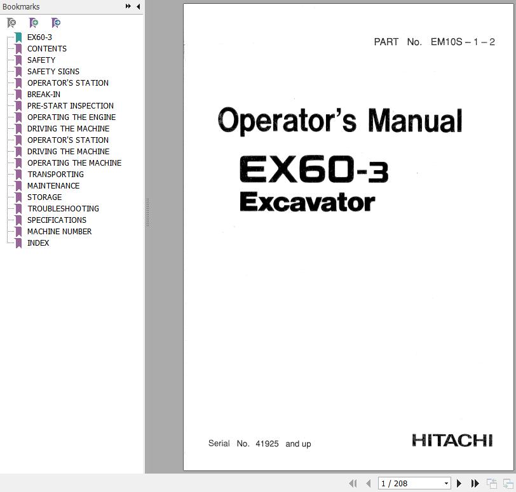Select the SAFETY SIGNS bookmark
Viewport: 516px width, 492px height.
click(x=53, y=72)
